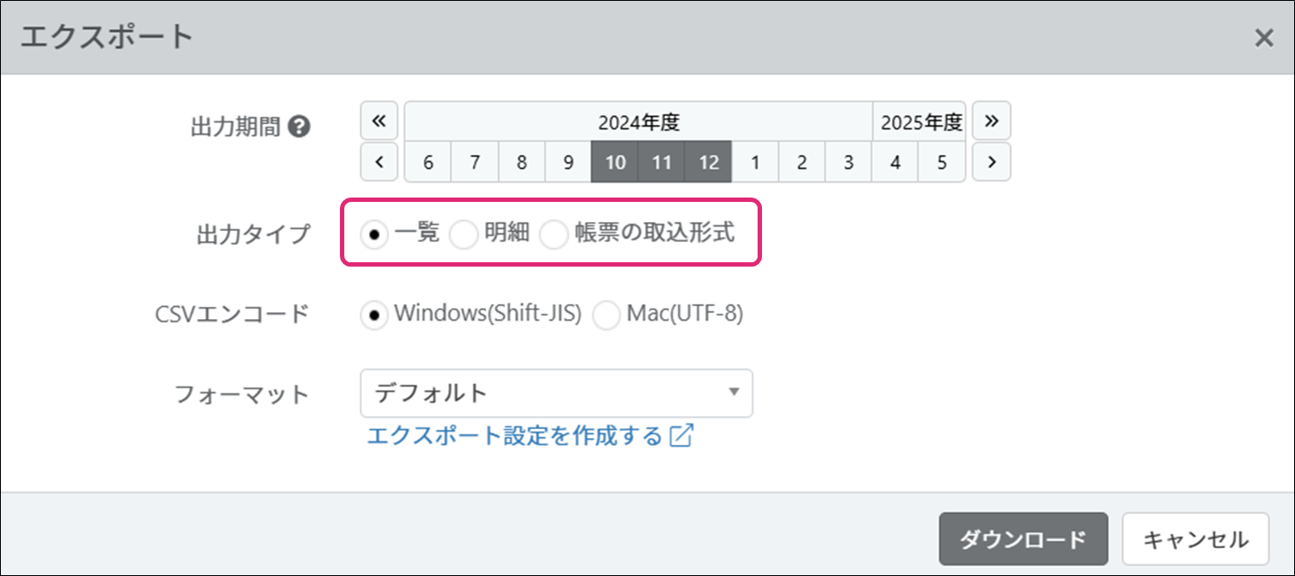This screenshot has height=576, width=1295.
Task: Open the フォーマット dropdown showing デフォルト
Action: 556,393
